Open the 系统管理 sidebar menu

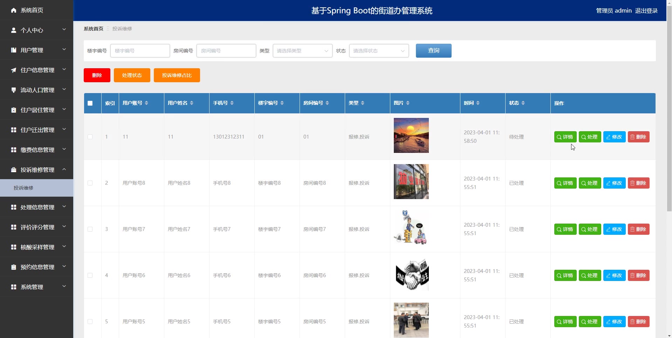point(37,287)
